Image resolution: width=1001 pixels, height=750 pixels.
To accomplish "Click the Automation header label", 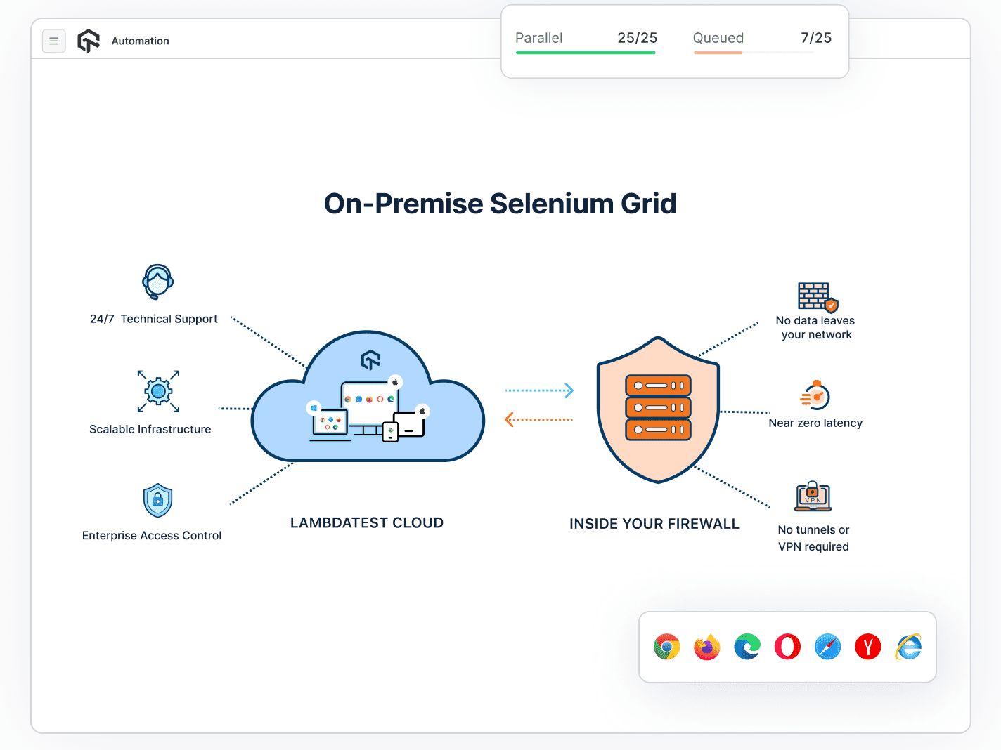I will [x=141, y=41].
